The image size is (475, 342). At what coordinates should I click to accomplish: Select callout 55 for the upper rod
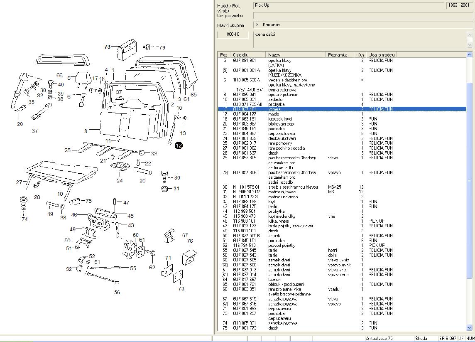(x=133, y=268)
